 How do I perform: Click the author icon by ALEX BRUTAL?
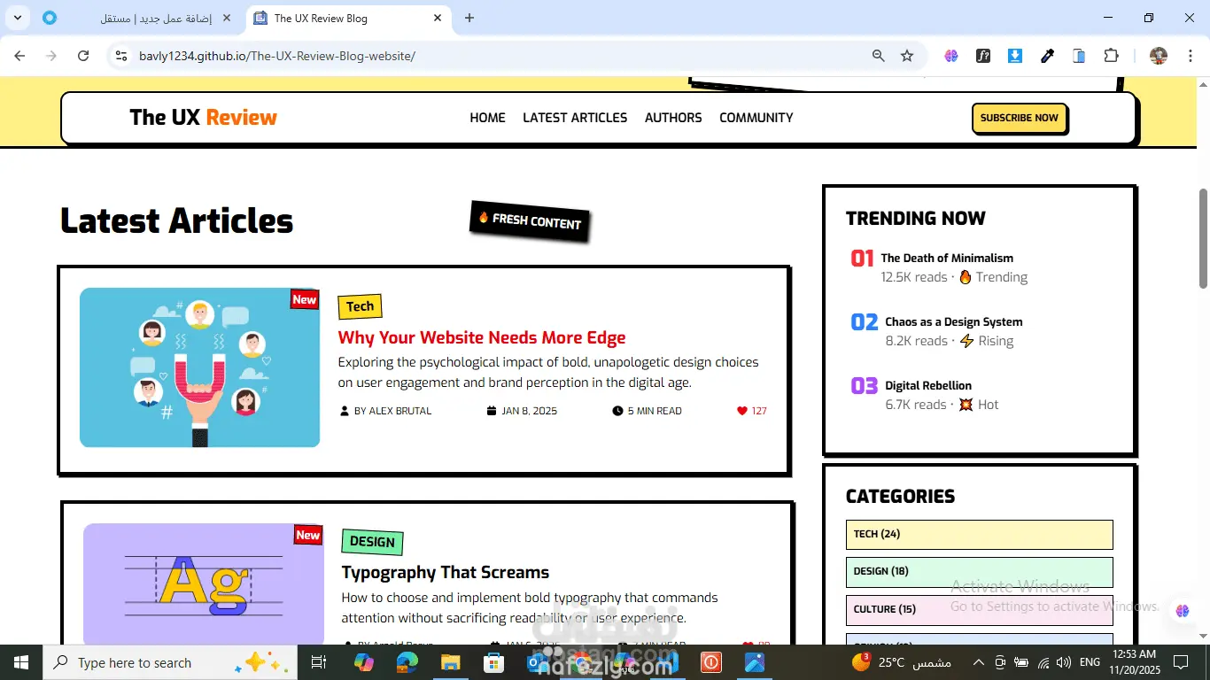pyautogui.click(x=345, y=411)
